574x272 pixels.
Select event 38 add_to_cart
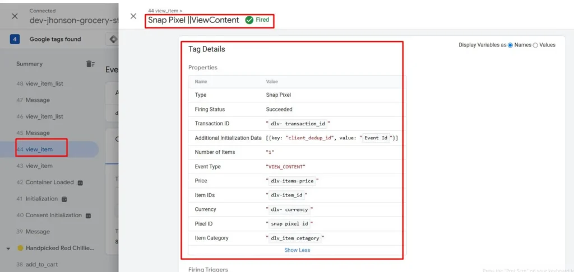pyautogui.click(x=37, y=264)
